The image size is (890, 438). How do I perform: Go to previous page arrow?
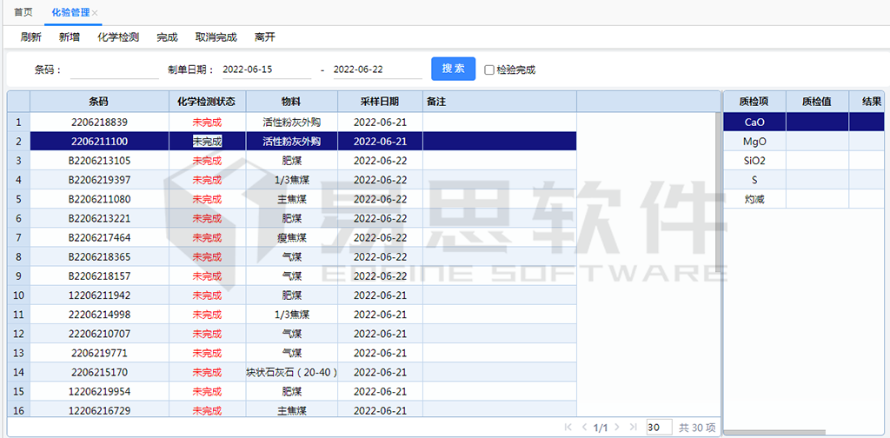(x=584, y=428)
